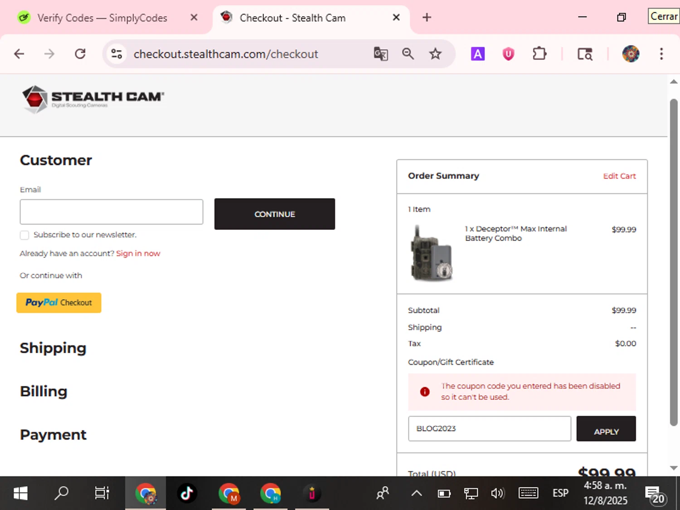The height and width of the screenshot is (510, 680).
Task: Go back to the previous page
Action: [x=19, y=54]
